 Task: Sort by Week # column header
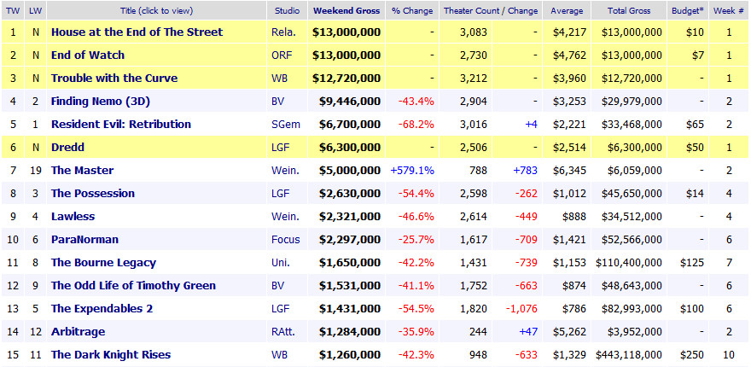[729, 10]
